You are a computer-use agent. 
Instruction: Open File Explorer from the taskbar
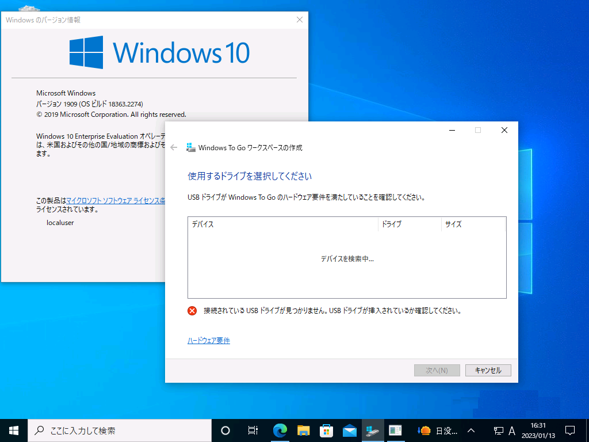(304, 430)
